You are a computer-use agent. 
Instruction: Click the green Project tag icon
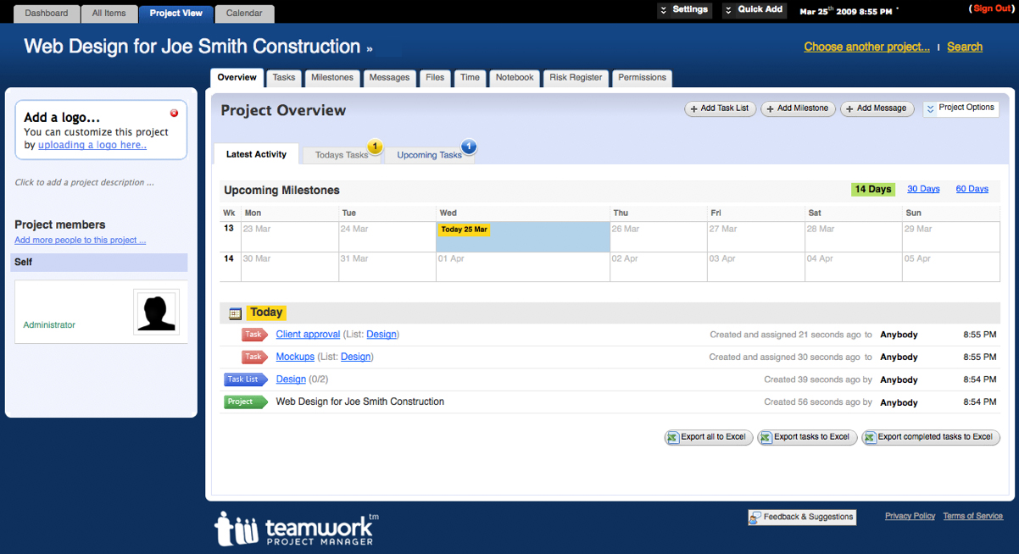246,402
